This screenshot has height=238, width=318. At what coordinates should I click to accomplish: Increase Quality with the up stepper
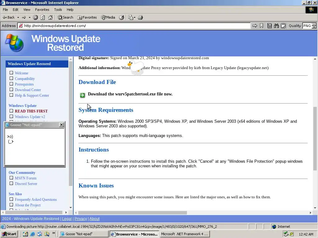314,24
